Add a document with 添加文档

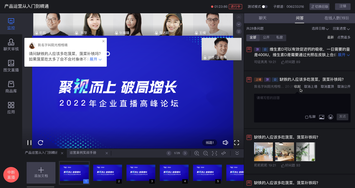coord(41,173)
